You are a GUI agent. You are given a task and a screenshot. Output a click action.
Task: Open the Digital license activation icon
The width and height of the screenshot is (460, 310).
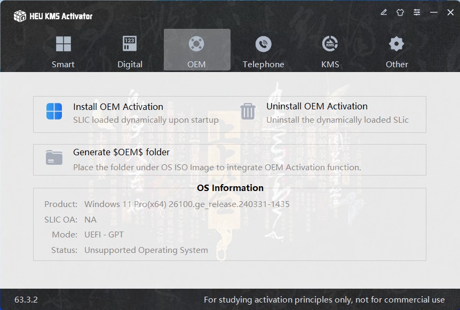pyautogui.click(x=130, y=44)
